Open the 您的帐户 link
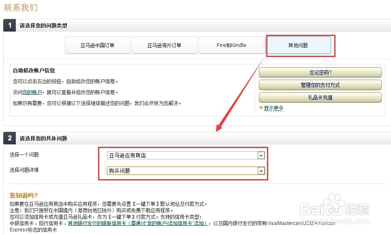This screenshot has height=235, width=391. point(32,92)
